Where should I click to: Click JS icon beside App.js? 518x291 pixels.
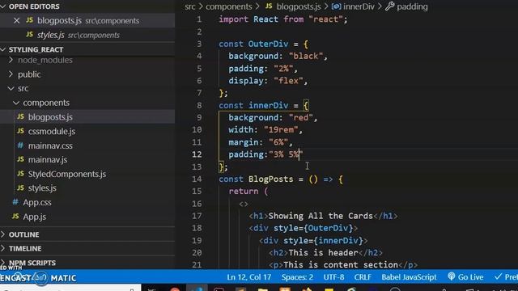coord(15,217)
